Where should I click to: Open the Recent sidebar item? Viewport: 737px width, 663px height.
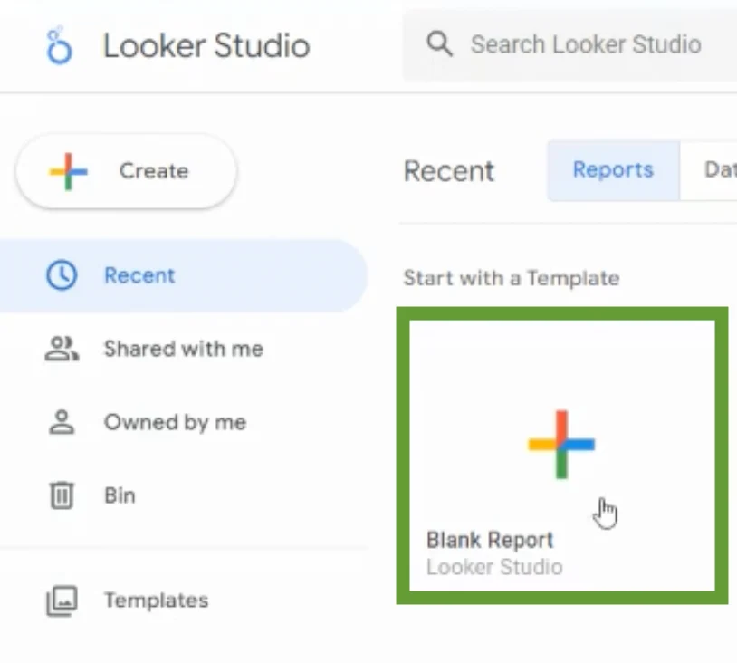tap(182, 275)
